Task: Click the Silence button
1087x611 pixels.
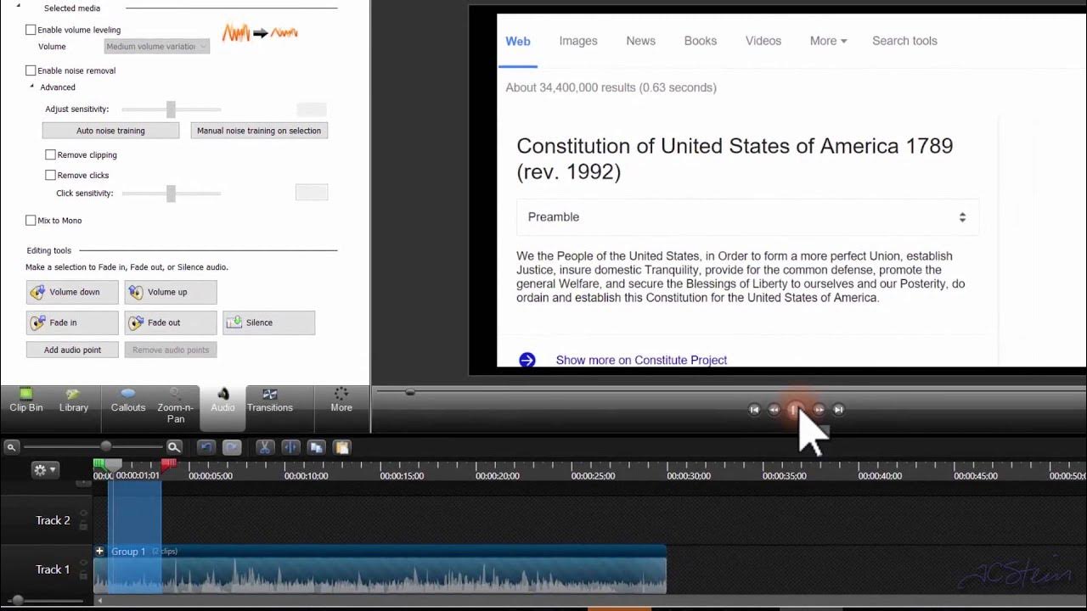Action: click(x=268, y=322)
